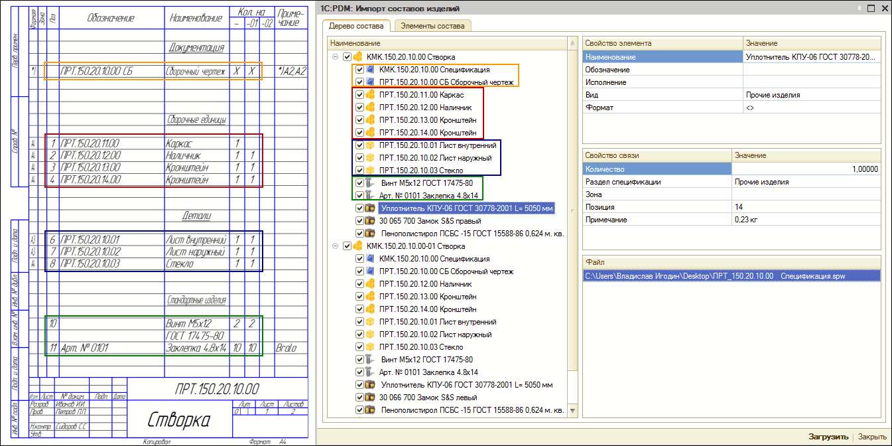Click the icon of the last Пенополистирол ПСБС-15 row in the tree

pos(370,409)
